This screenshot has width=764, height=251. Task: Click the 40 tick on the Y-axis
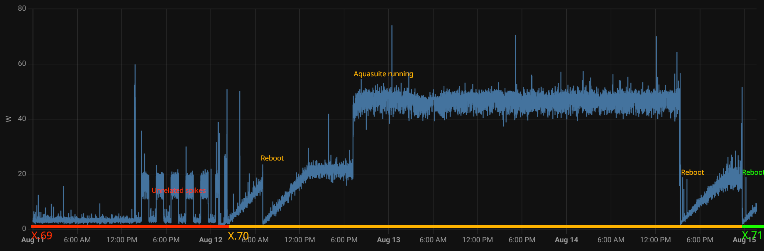tap(22, 119)
